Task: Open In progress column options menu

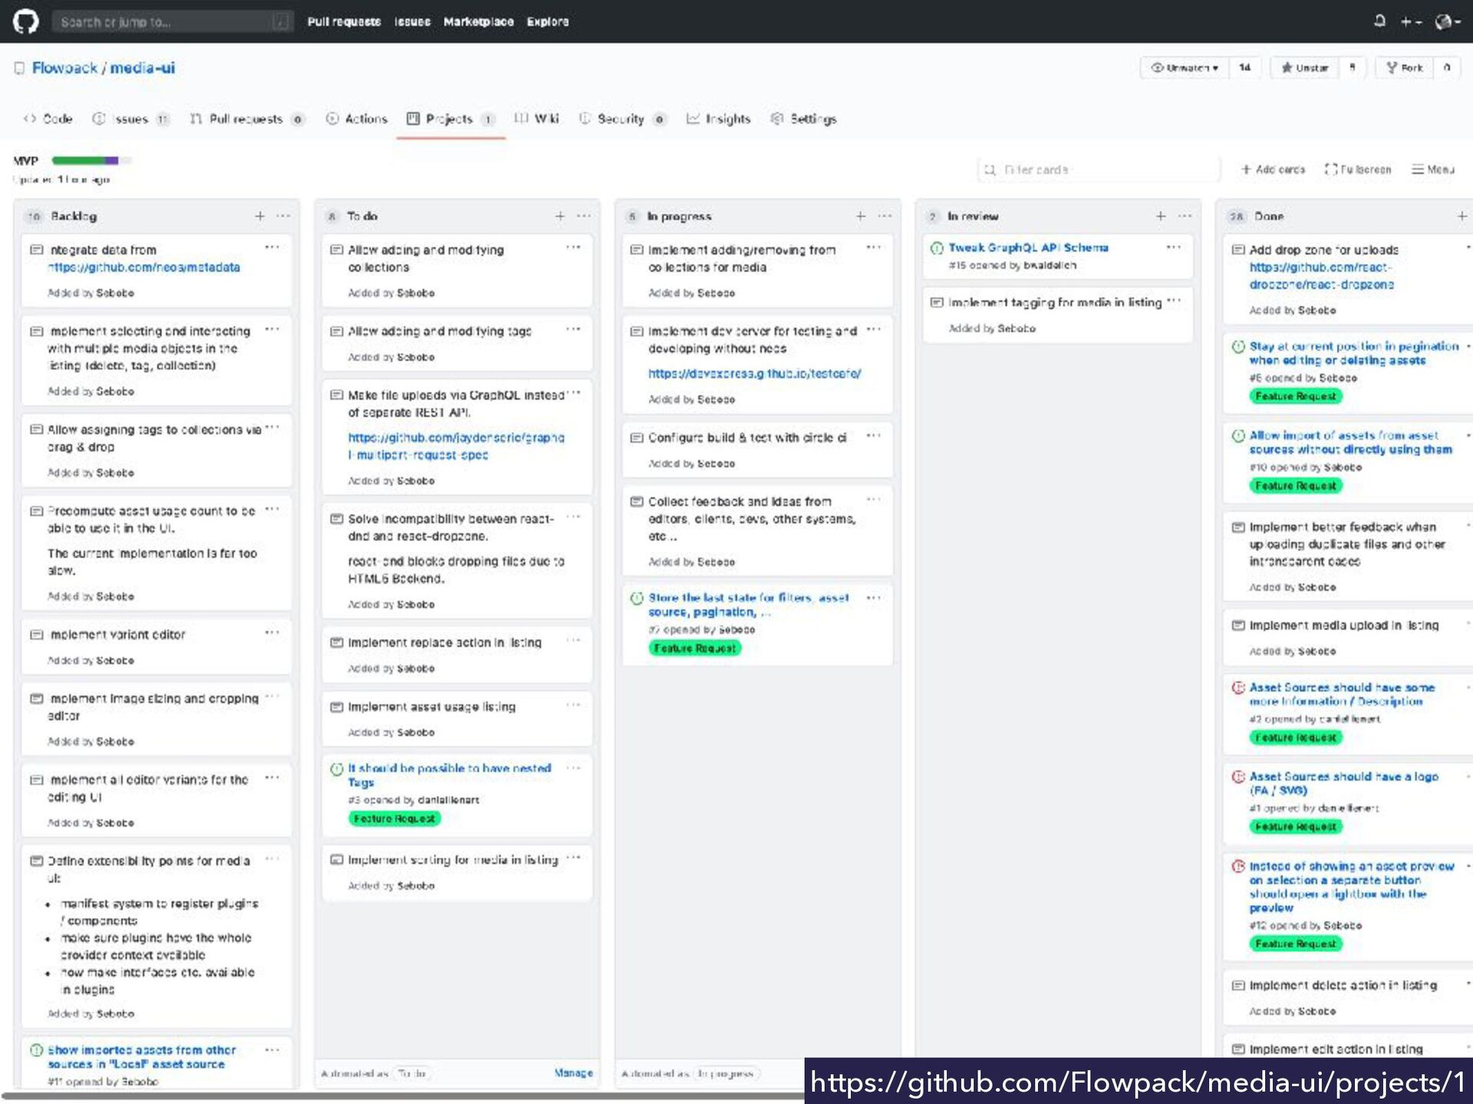Action: pyautogui.click(x=885, y=216)
